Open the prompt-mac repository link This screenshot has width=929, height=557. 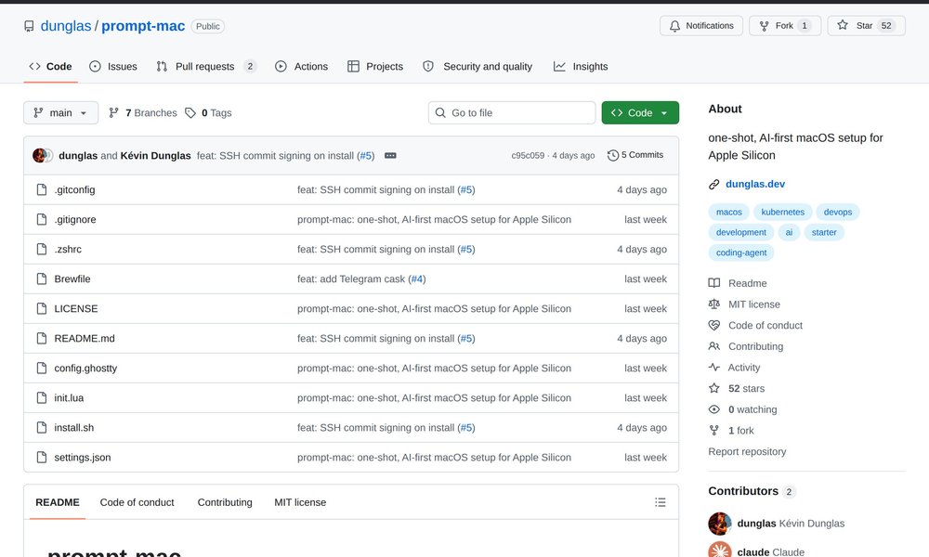click(143, 26)
